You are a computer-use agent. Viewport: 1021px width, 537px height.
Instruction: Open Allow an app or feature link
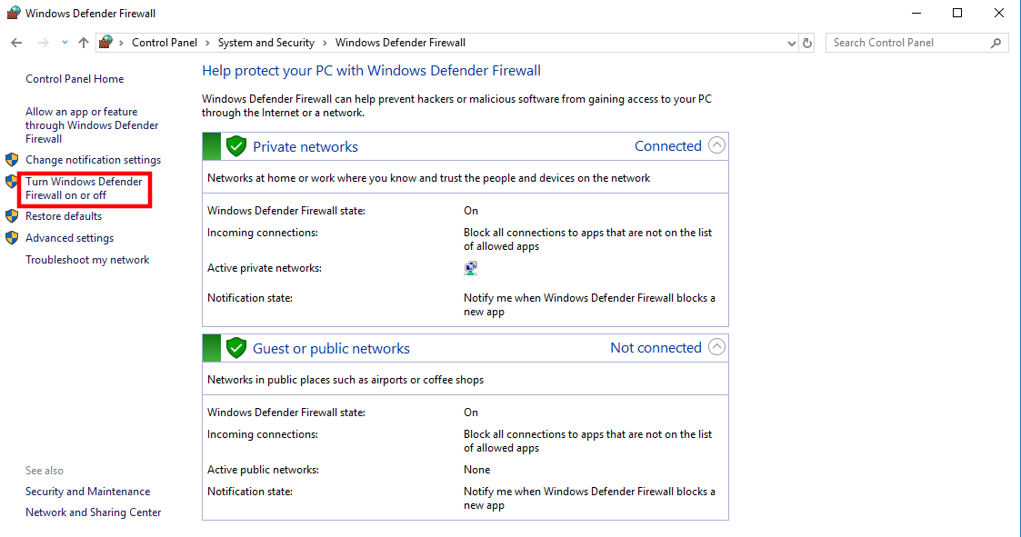[x=92, y=125]
